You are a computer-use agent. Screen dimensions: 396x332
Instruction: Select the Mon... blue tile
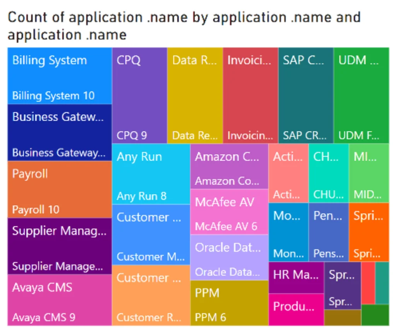pos(288,232)
